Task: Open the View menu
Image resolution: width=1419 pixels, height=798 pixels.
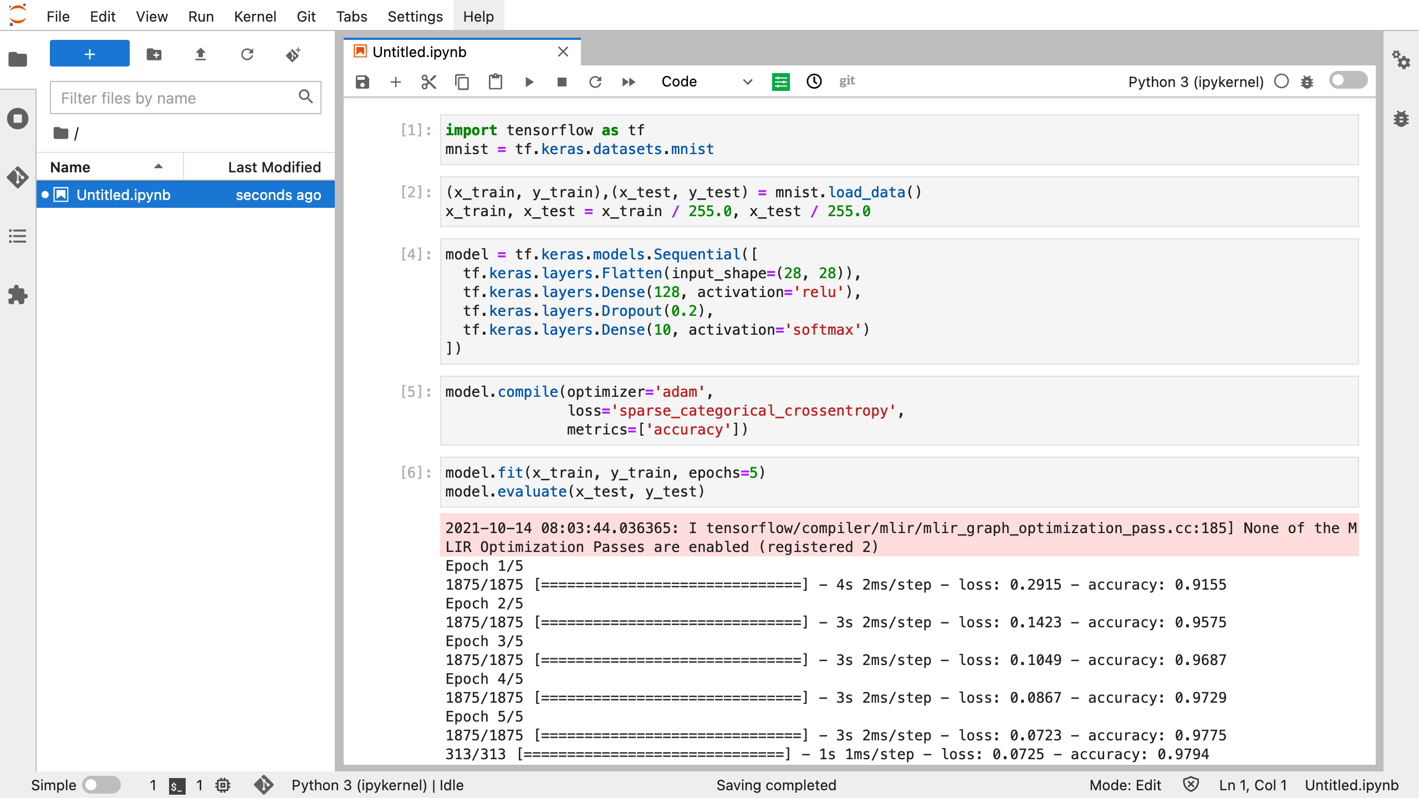Action: (x=152, y=17)
